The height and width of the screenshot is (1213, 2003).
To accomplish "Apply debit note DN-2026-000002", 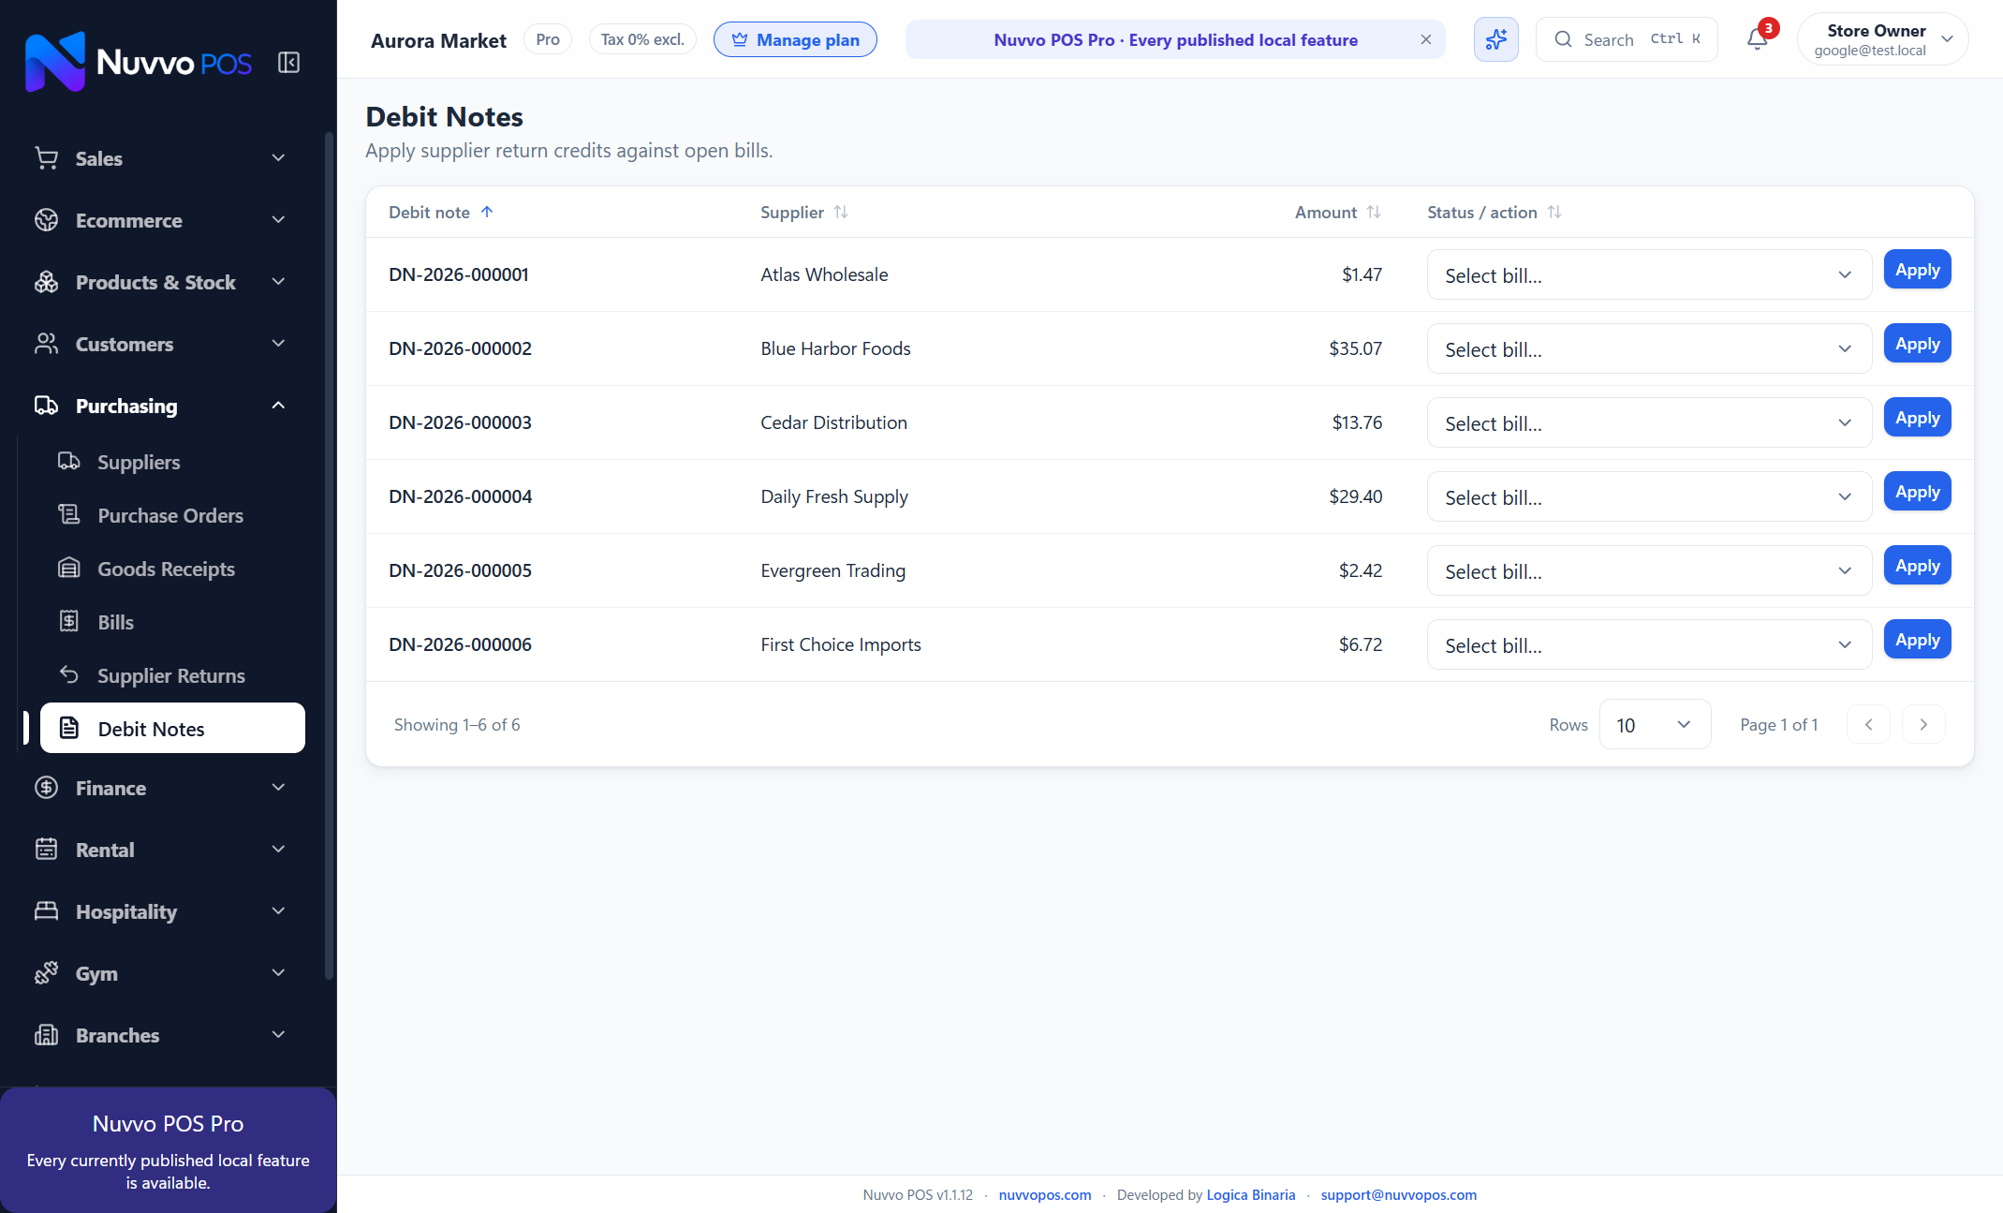I will point(1917,344).
